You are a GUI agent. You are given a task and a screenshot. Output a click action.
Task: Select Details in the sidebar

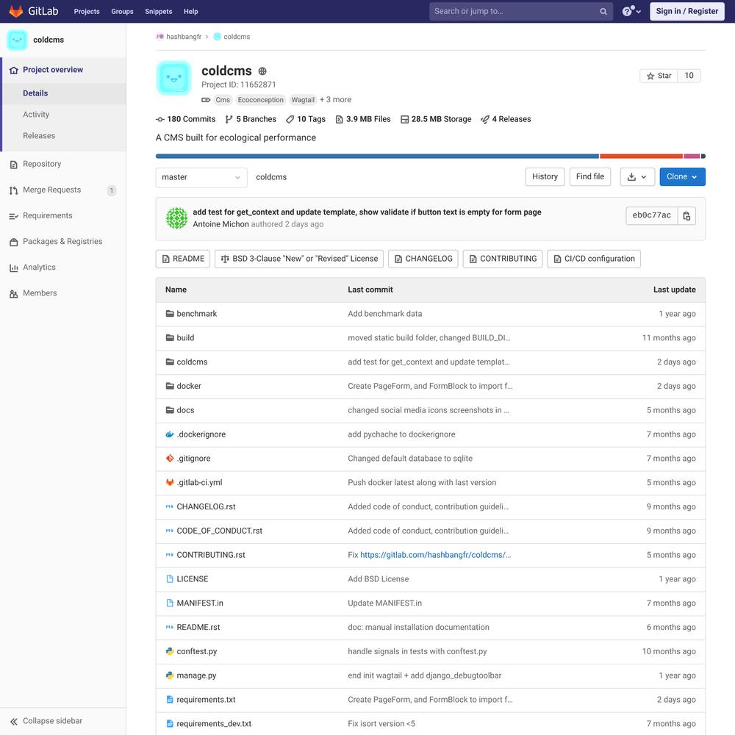[64, 93]
